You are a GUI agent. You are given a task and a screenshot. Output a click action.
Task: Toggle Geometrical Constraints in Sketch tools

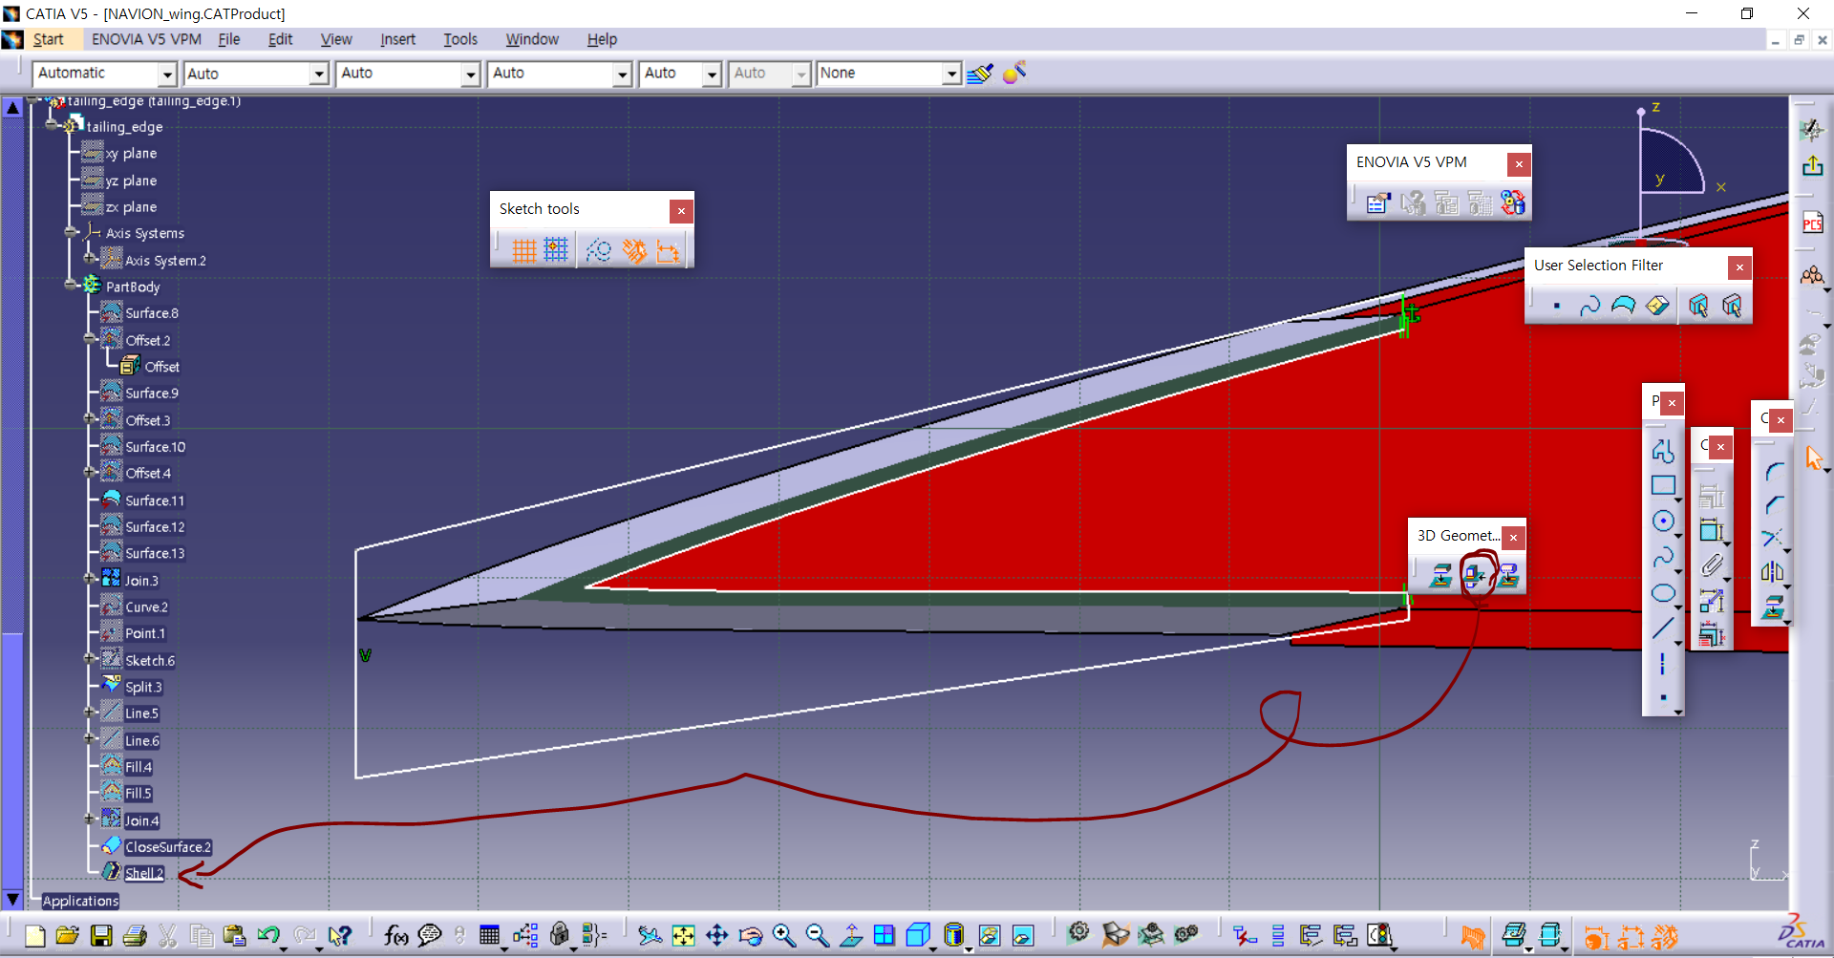pyautogui.click(x=634, y=250)
